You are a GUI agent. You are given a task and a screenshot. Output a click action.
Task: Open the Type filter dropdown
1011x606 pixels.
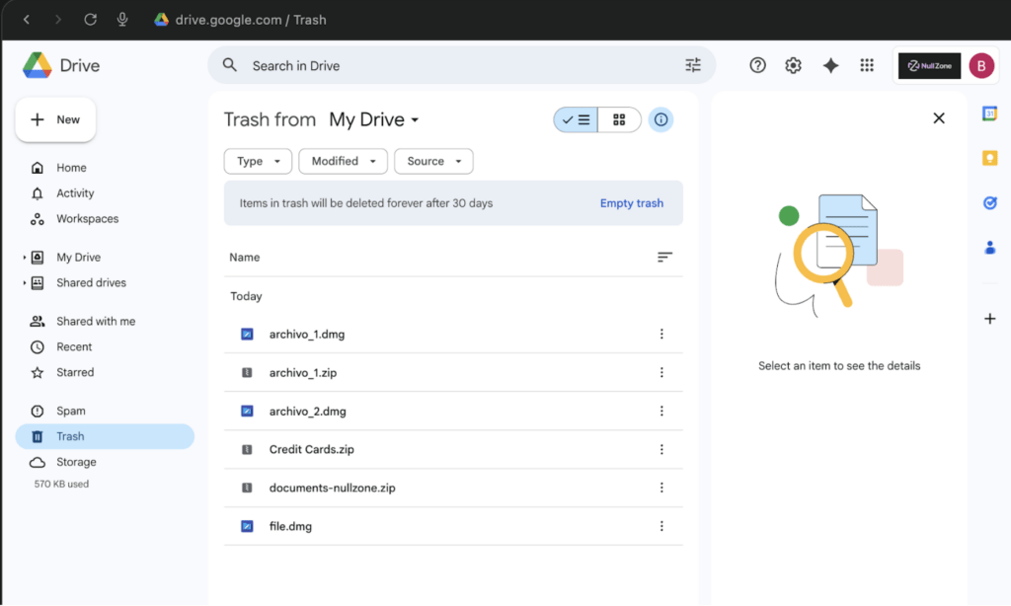coord(258,161)
